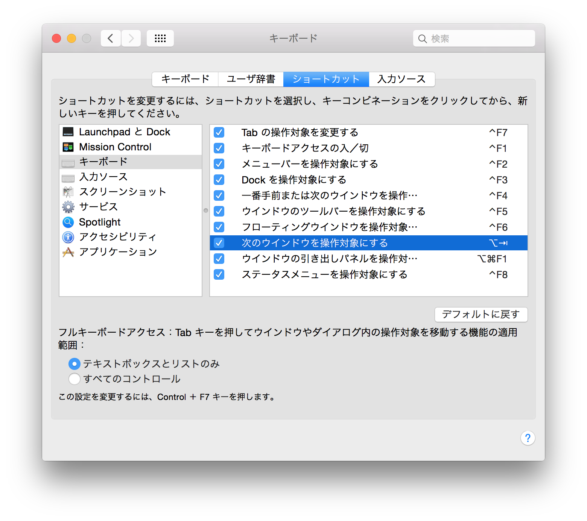Uncheck the ステータスメニューを操作対象にする shortcut
The image size is (587, 521).
pos(219,274)
